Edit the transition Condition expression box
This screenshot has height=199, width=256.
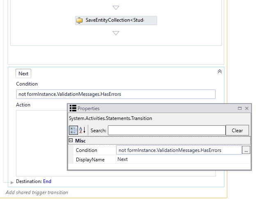point(116,94)
